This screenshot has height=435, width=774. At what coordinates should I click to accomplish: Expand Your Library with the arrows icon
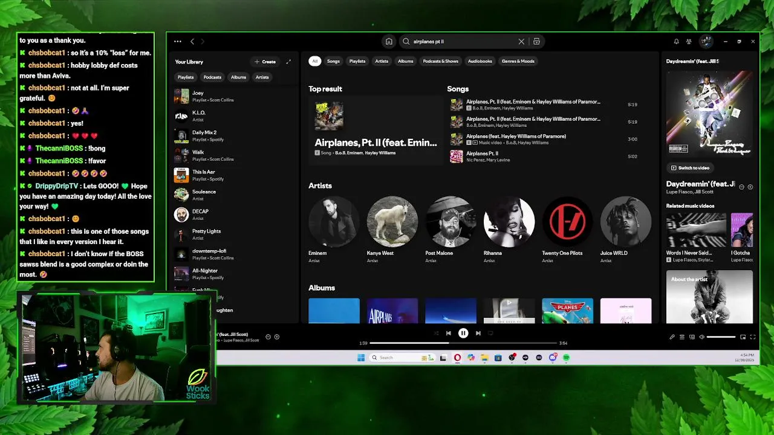[288, 62]
